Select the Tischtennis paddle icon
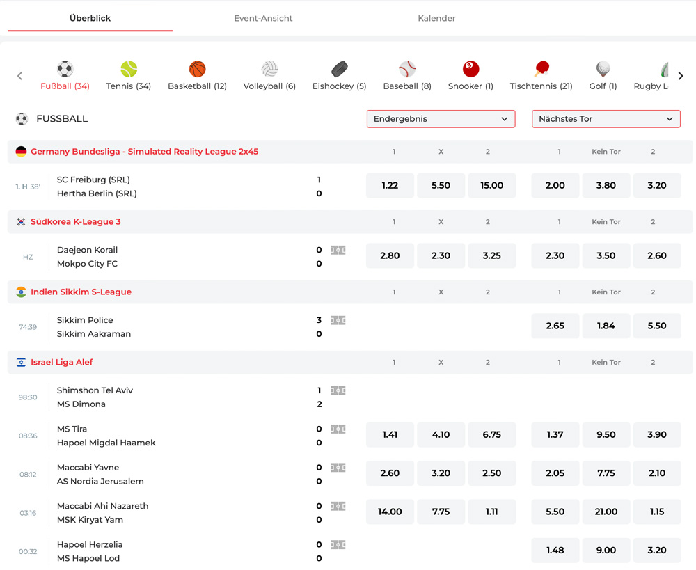Screen dimensions: 696x570 (541, 70)
